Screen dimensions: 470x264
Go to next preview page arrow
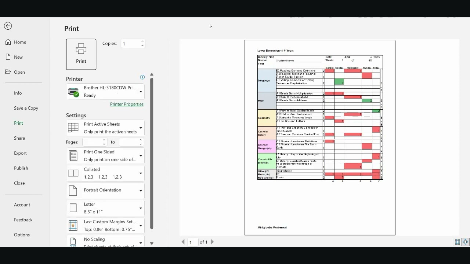click(212, 242)
